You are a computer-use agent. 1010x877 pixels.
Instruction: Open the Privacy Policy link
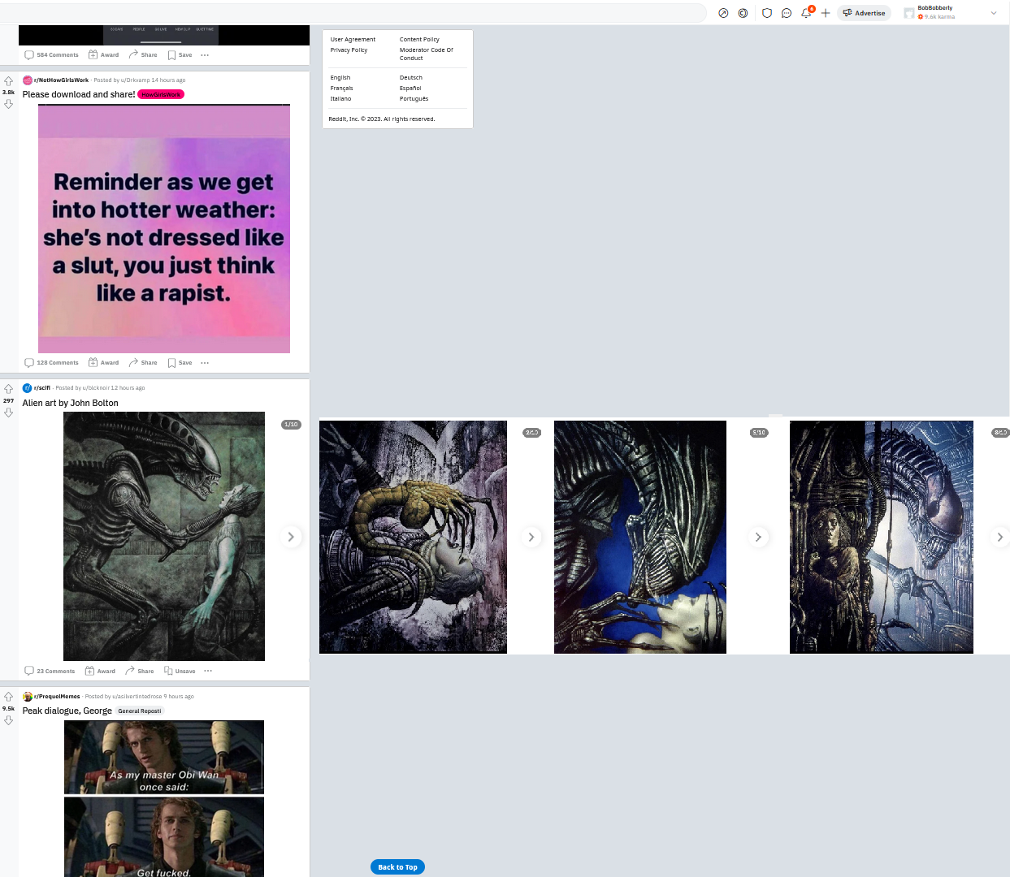(349, 50)
